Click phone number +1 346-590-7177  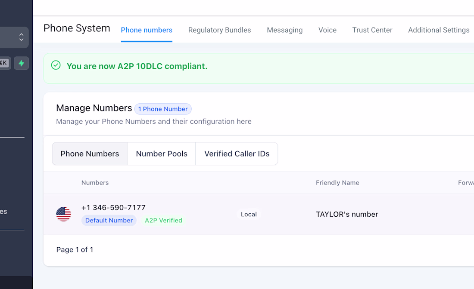[x=113, y=208]
